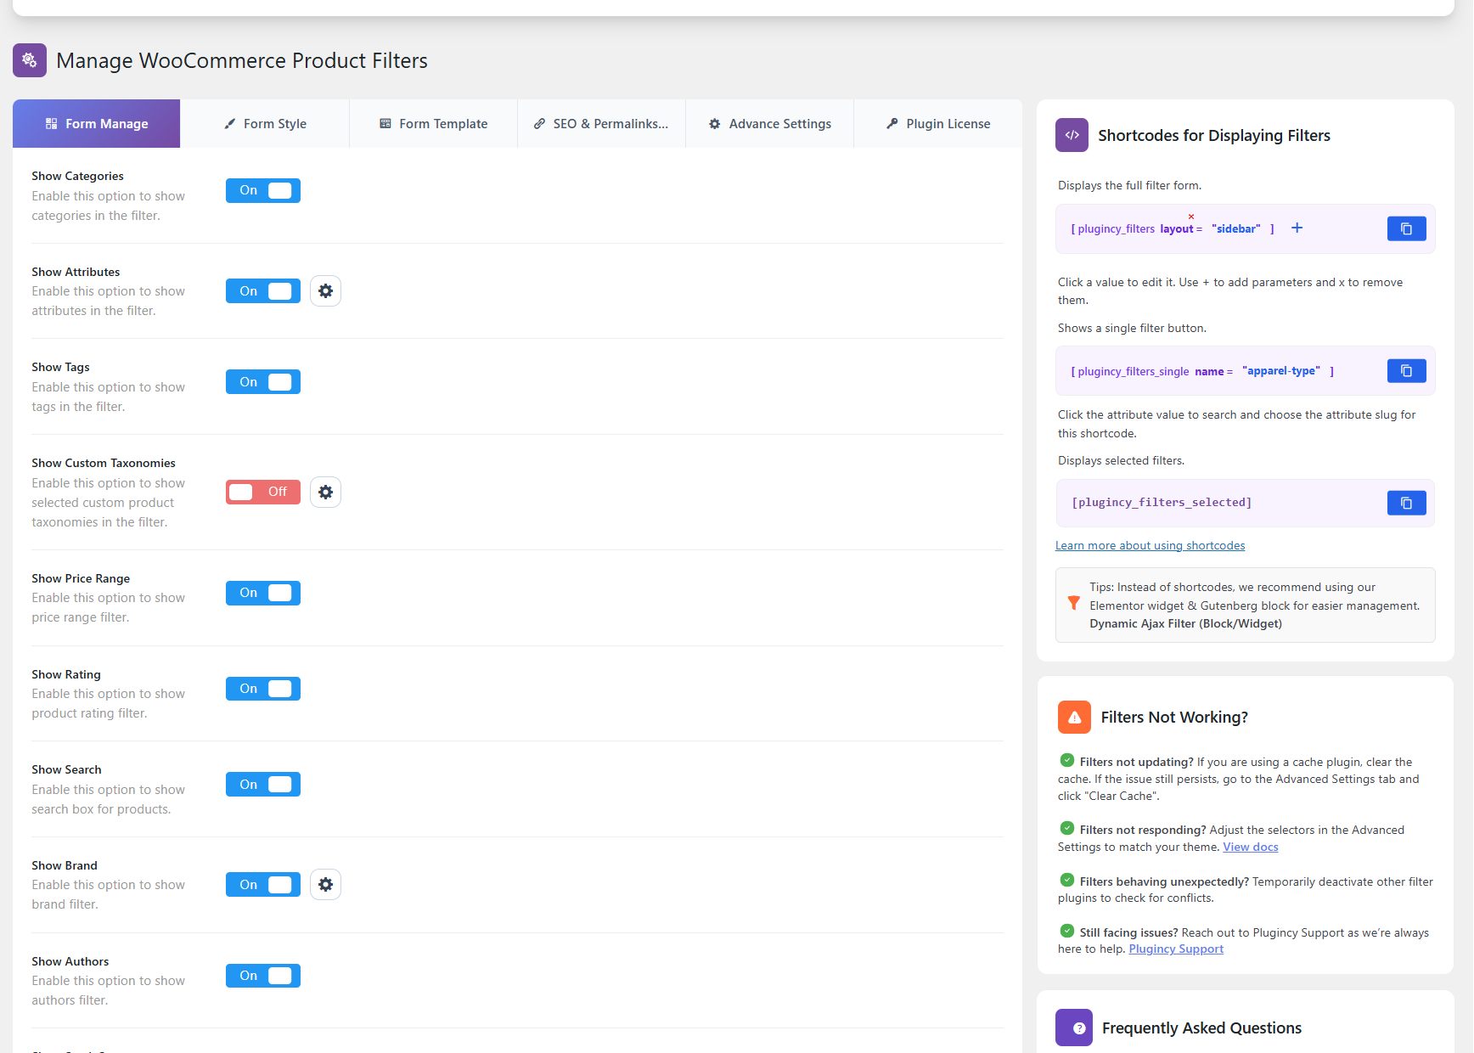
Task: Copy the plugincy_filters_selected shortcode
Action: click(x=1406, y=503)
